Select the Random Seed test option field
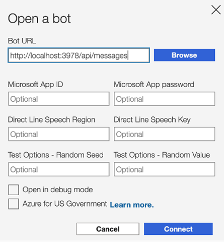The height and width of the screenshot is (242, 224). tap(59, 169)
